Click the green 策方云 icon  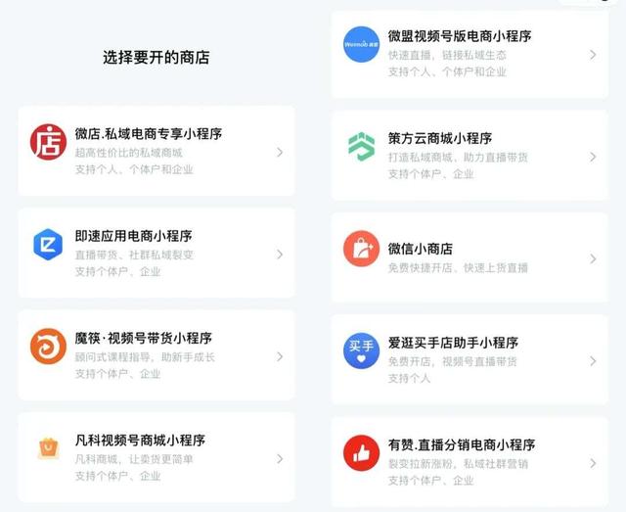pyautogui.click(x=361, y=147)
